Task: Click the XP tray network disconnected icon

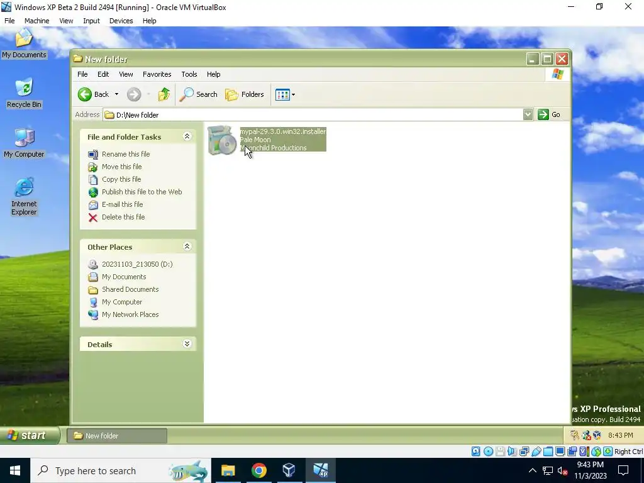Action: 586,435
